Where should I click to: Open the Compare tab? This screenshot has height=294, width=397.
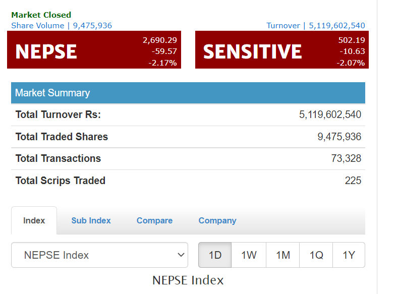(154, 220)
